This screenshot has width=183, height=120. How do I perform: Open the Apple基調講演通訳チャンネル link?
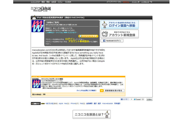[52, 81]
